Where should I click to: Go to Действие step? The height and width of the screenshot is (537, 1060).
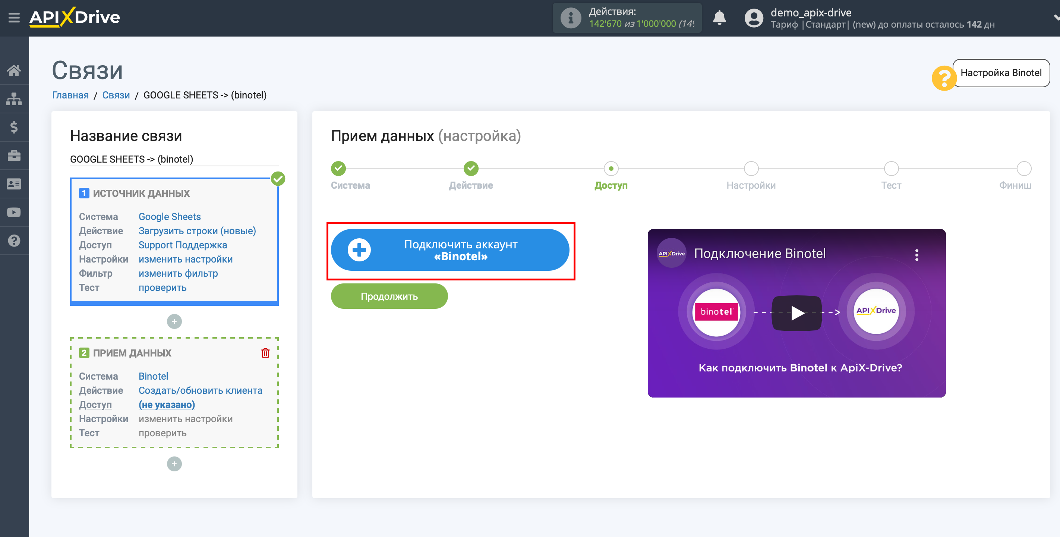point(471,169)
